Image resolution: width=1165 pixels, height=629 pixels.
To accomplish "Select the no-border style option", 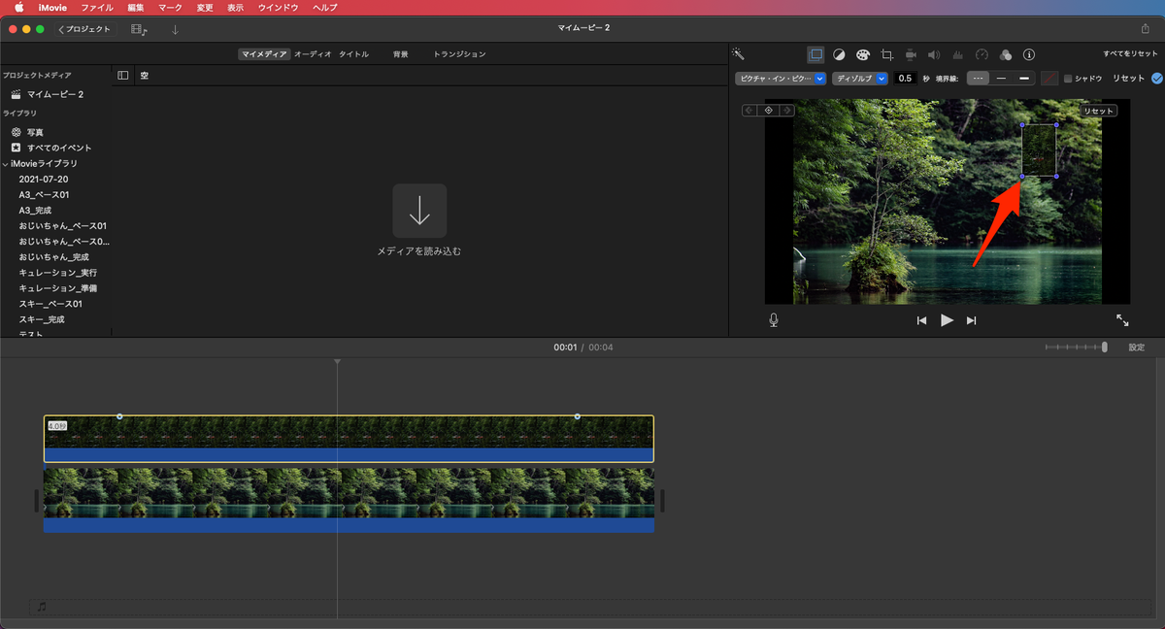I will pos(978,79).
